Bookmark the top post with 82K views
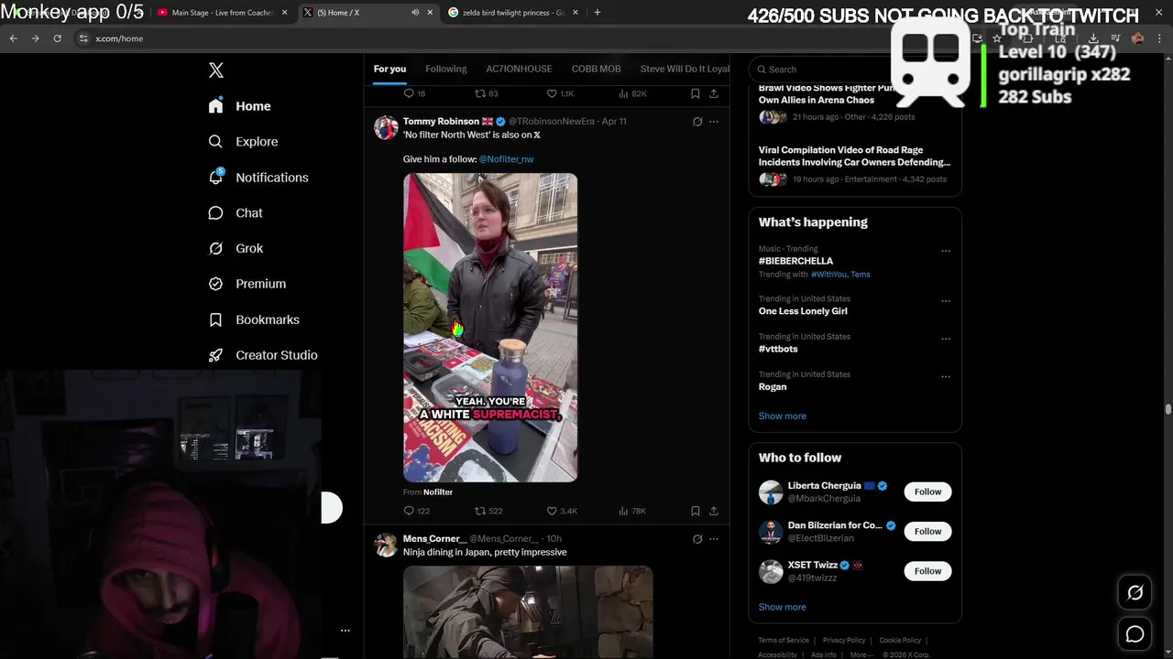Screen dimensions: 1173x659 point(695,93)
